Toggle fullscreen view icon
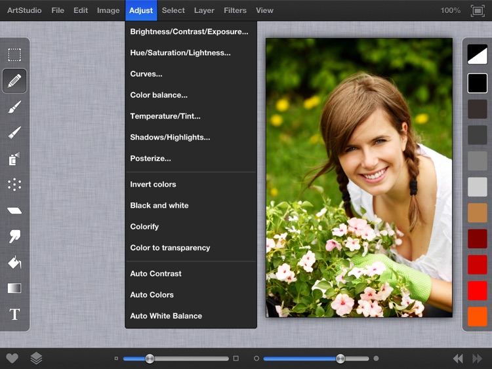 pos(478,11)
